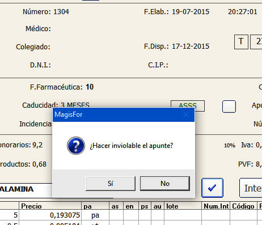Click the Inte... button
Screen dimensions: 262x225
click(x=251, y=188)
